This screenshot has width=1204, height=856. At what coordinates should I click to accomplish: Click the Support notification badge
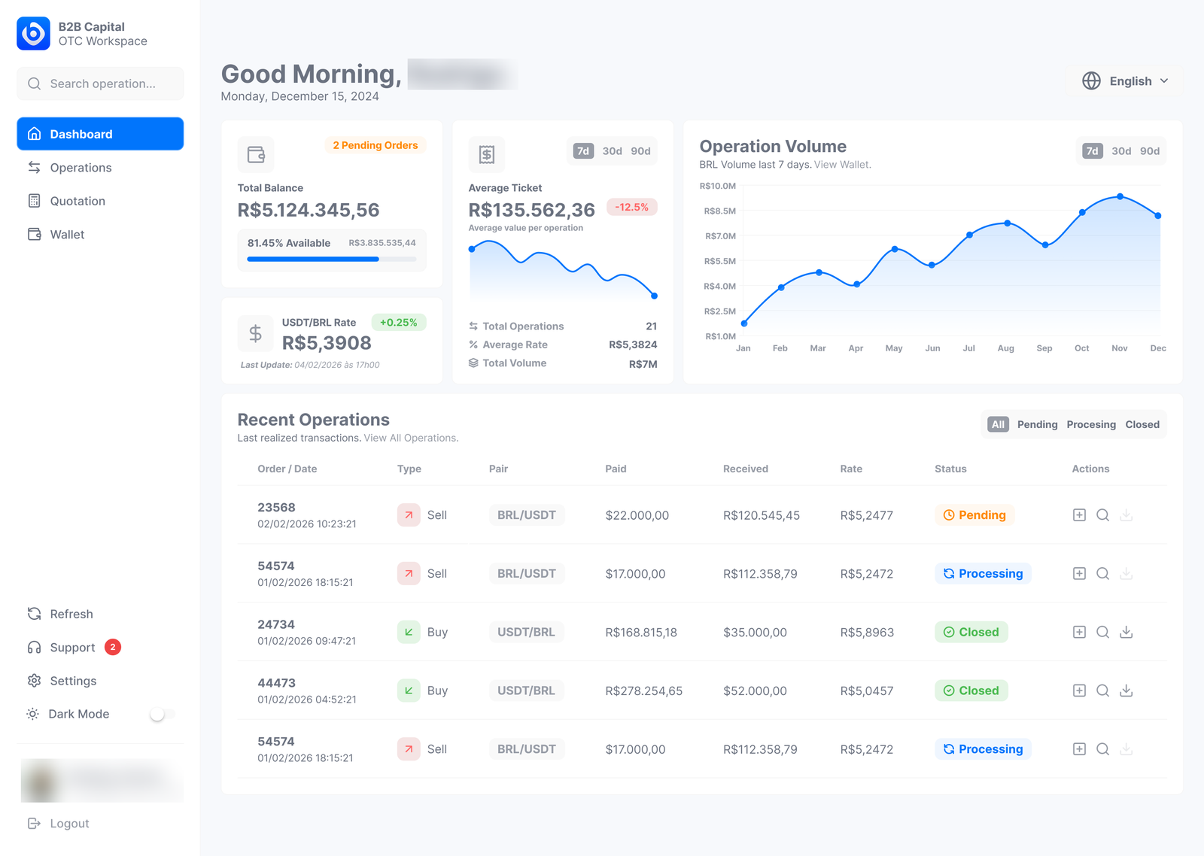[x=113, y=647]
